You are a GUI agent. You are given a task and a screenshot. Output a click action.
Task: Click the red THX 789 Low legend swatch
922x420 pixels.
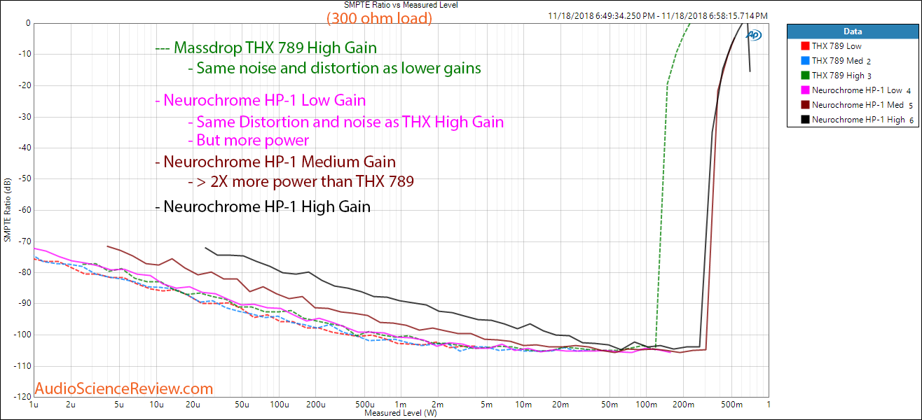click(x=806, y=46)
